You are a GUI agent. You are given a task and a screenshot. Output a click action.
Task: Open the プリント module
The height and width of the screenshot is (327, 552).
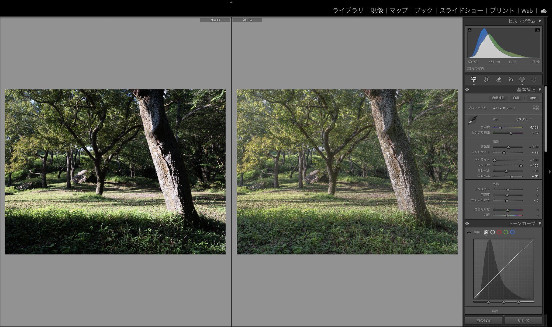(x=502, y=10)
